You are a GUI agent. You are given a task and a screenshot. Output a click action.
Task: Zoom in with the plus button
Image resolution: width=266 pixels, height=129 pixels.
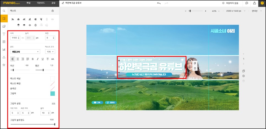coord(206,11)
